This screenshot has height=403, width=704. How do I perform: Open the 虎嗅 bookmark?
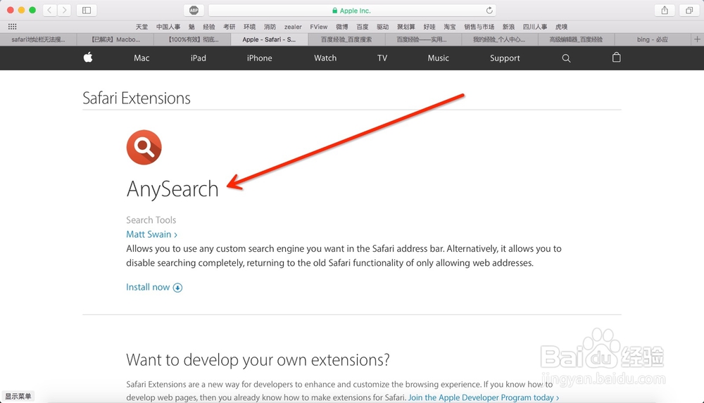(562, 27)
